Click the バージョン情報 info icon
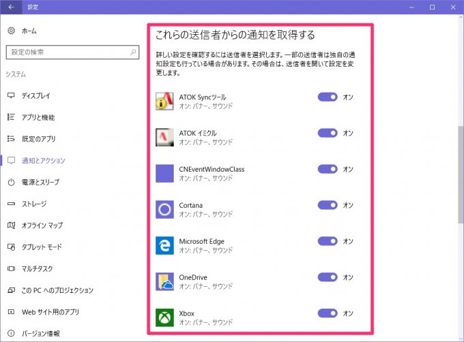464x342 pixels. pos(11,333)
